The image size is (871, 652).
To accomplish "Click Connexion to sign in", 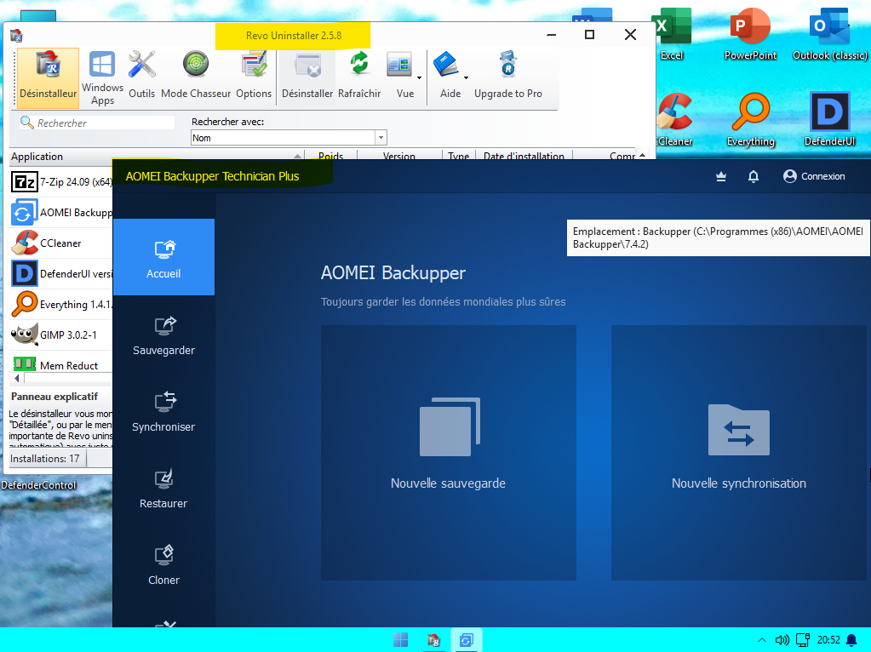I will pyautogui.click(x=814, y=176).
